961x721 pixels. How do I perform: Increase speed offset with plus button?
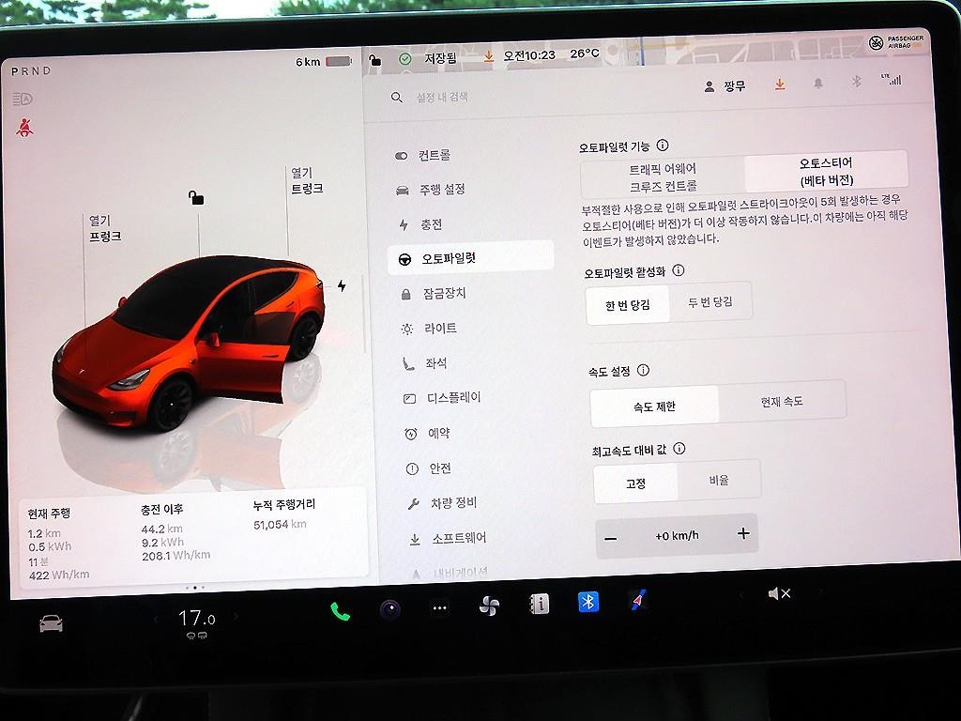pos(743,533)
